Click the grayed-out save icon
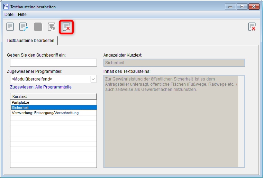This screenshot has height=178, width=263. (38, 27)
